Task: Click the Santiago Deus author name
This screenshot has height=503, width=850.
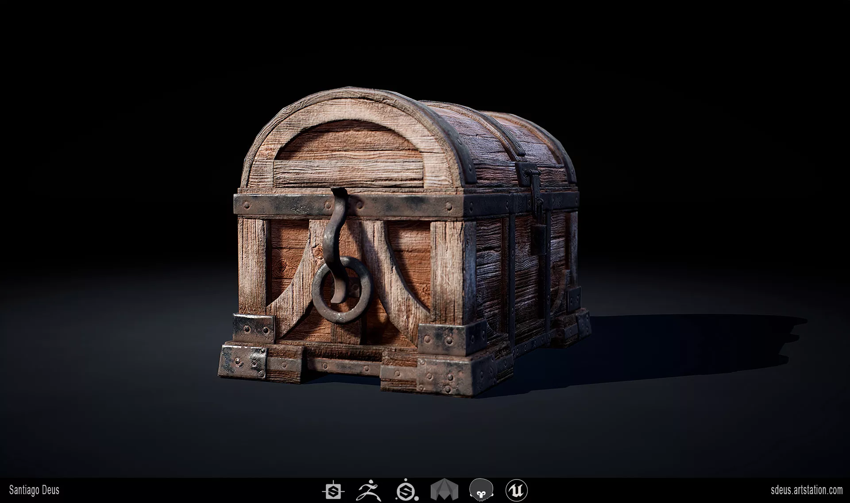Action: click(x=34, y=490)
